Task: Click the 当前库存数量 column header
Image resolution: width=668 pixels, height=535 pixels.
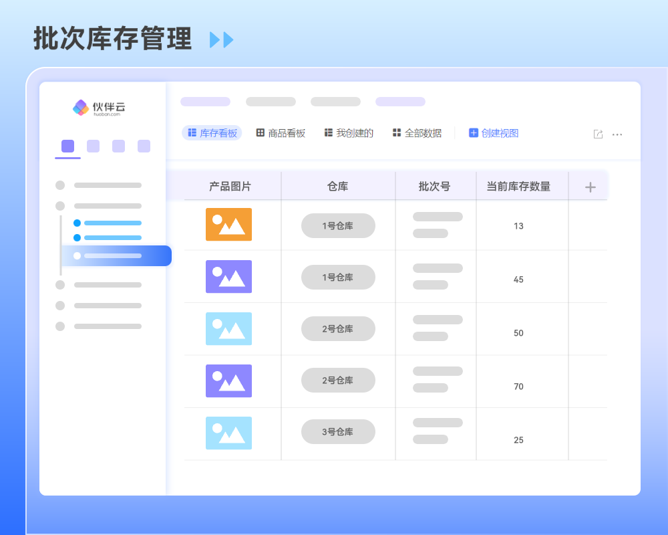Action: click(x=522, y=185)
